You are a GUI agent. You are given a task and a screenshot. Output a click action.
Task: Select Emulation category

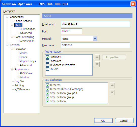coord(20,49)
